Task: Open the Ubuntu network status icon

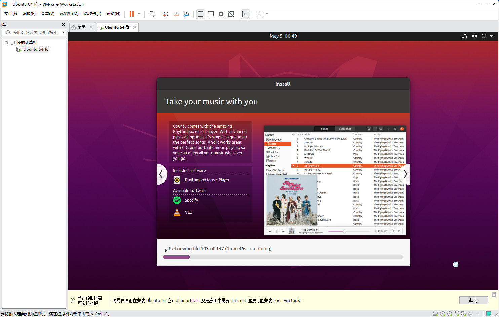Action: tap(465, 36)
